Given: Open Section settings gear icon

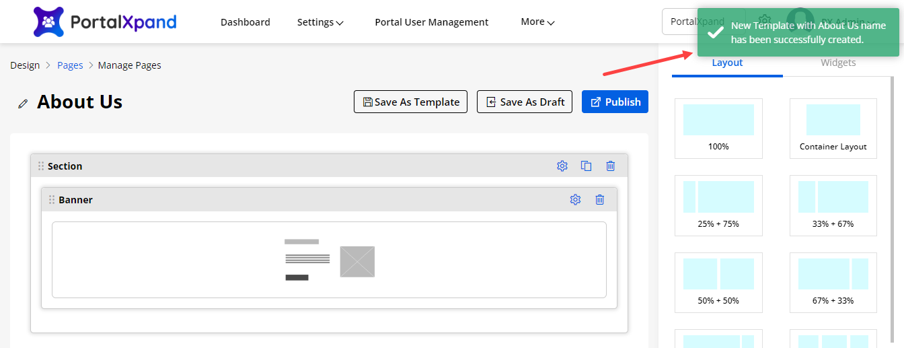Looking at the screenshot, I should tap(562, 166).
